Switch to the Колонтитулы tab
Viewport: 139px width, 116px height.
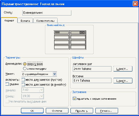tap(45, 21)
